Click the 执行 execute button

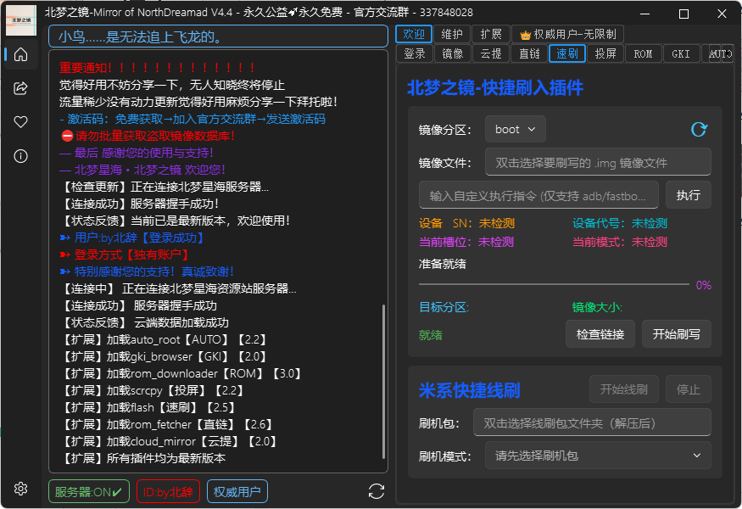[688, 194]
